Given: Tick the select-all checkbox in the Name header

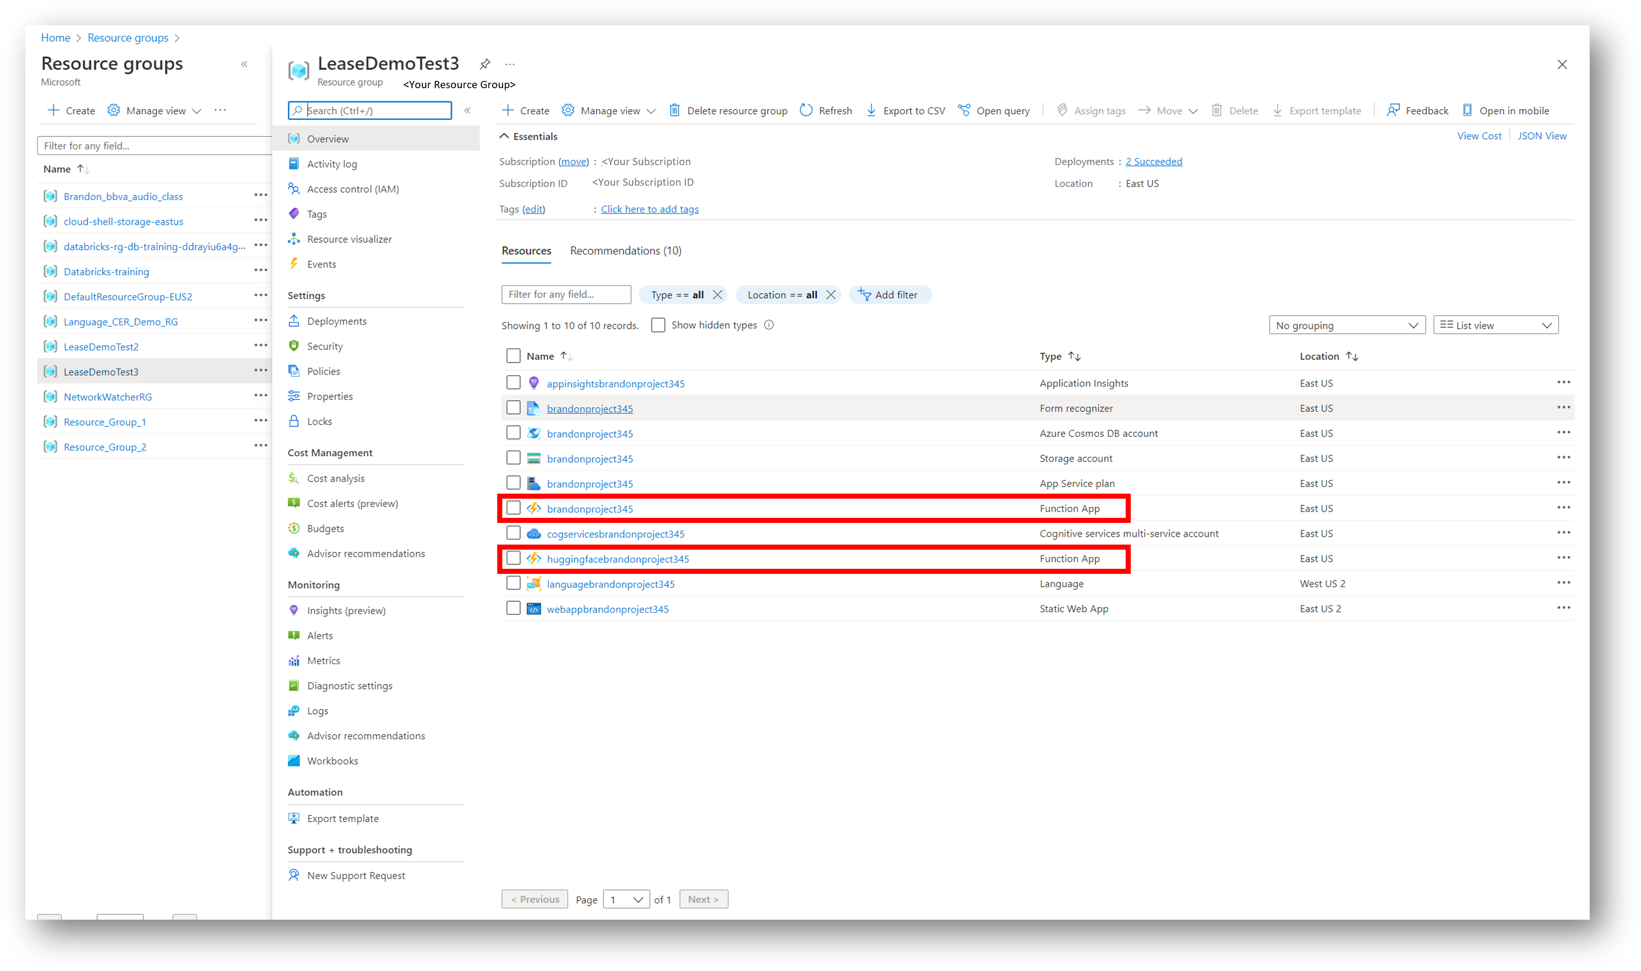Looking at the screenshot, I should tap(513, 356).
